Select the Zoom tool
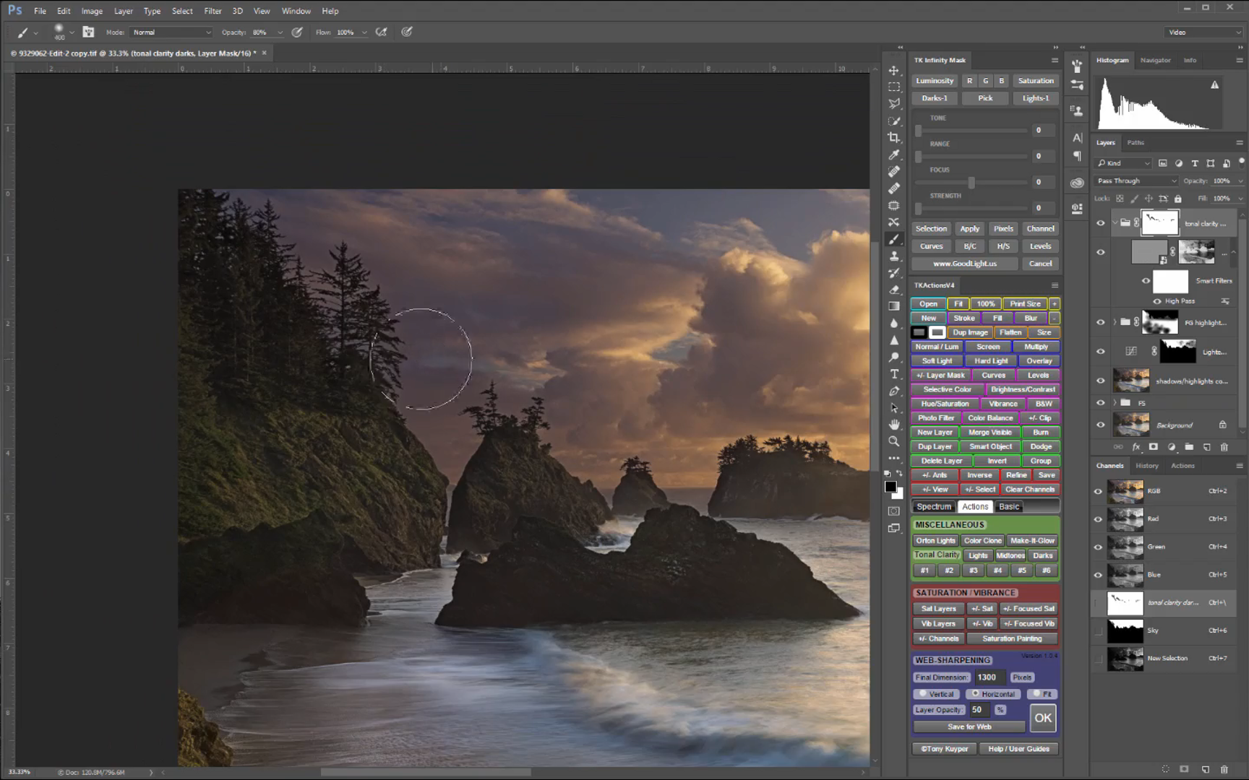The height and width of the screenshot is (780, 1249). (x=894, y=441)
